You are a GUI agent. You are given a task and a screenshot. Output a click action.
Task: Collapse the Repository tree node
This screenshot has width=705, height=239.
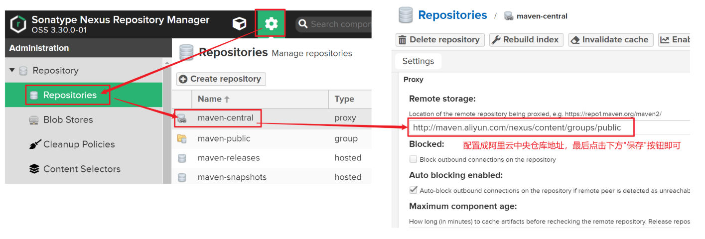(x=12, y=71)
